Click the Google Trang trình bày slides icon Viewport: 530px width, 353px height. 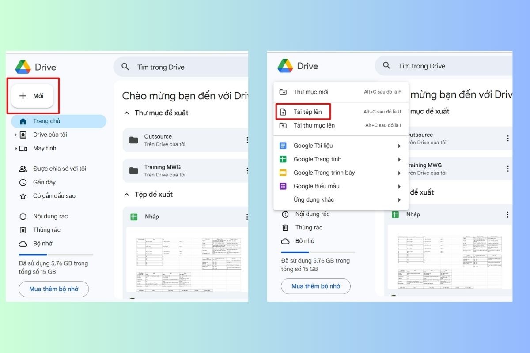[283, 173]
